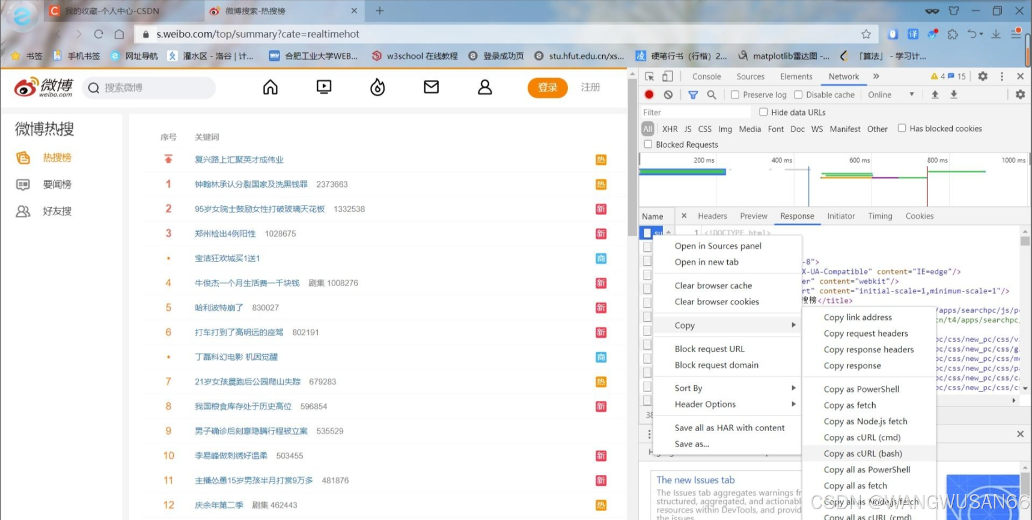
Task: Switch to the Console tab
Action: point(706,76)
